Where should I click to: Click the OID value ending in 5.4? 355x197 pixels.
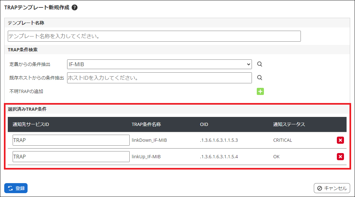[x=219, y=157]
